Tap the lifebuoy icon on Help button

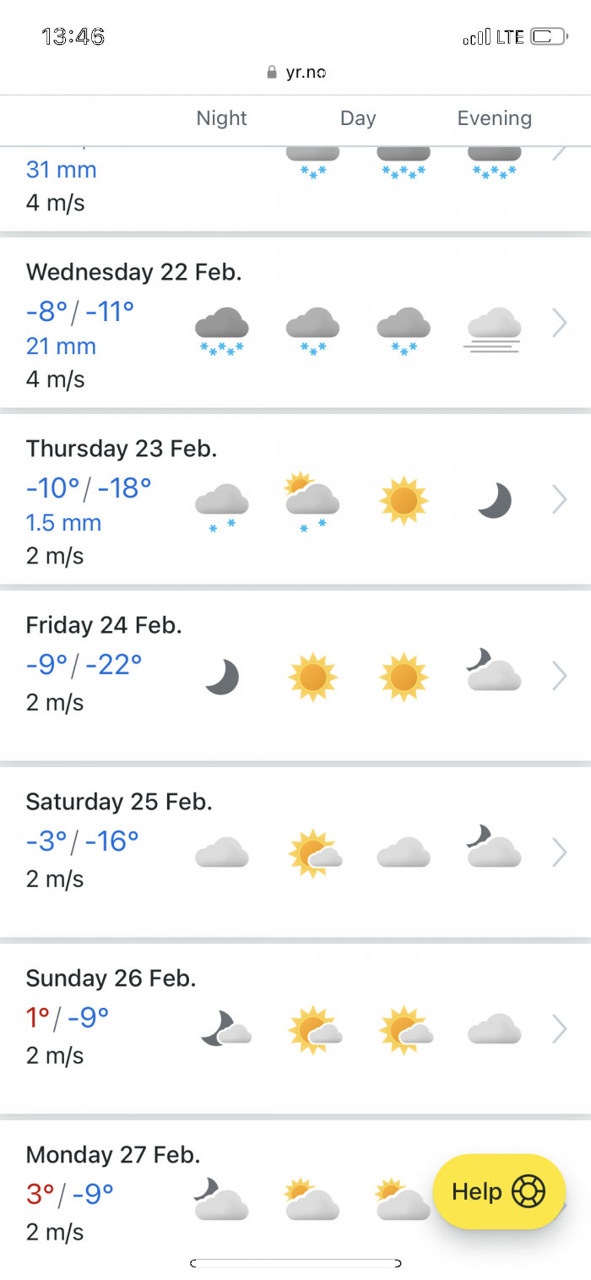pyautogui.click(x=529, y=1191)
